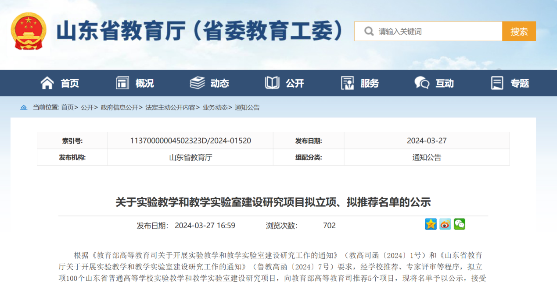The image size is (557, 286).
Task: Click the 浏览次数 label
Action: (x=281, y=226)
